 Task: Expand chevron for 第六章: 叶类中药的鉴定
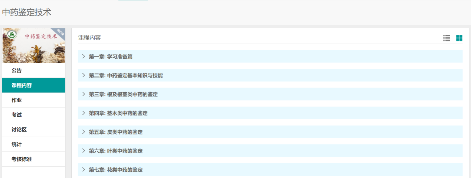pos(84,151)
